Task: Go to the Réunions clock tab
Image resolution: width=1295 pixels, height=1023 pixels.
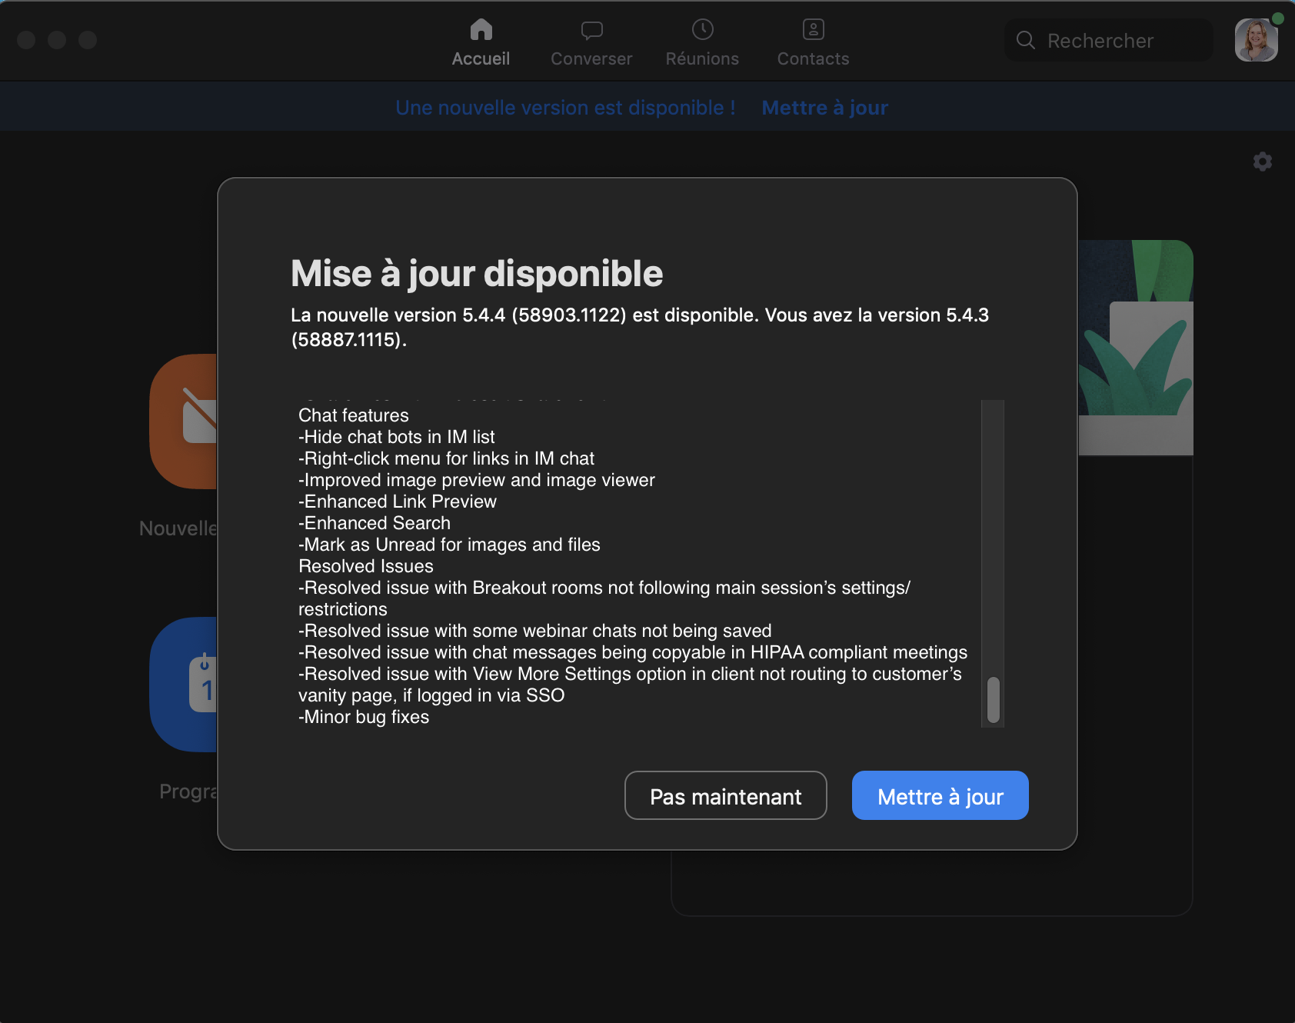Action: click(701, 42)
